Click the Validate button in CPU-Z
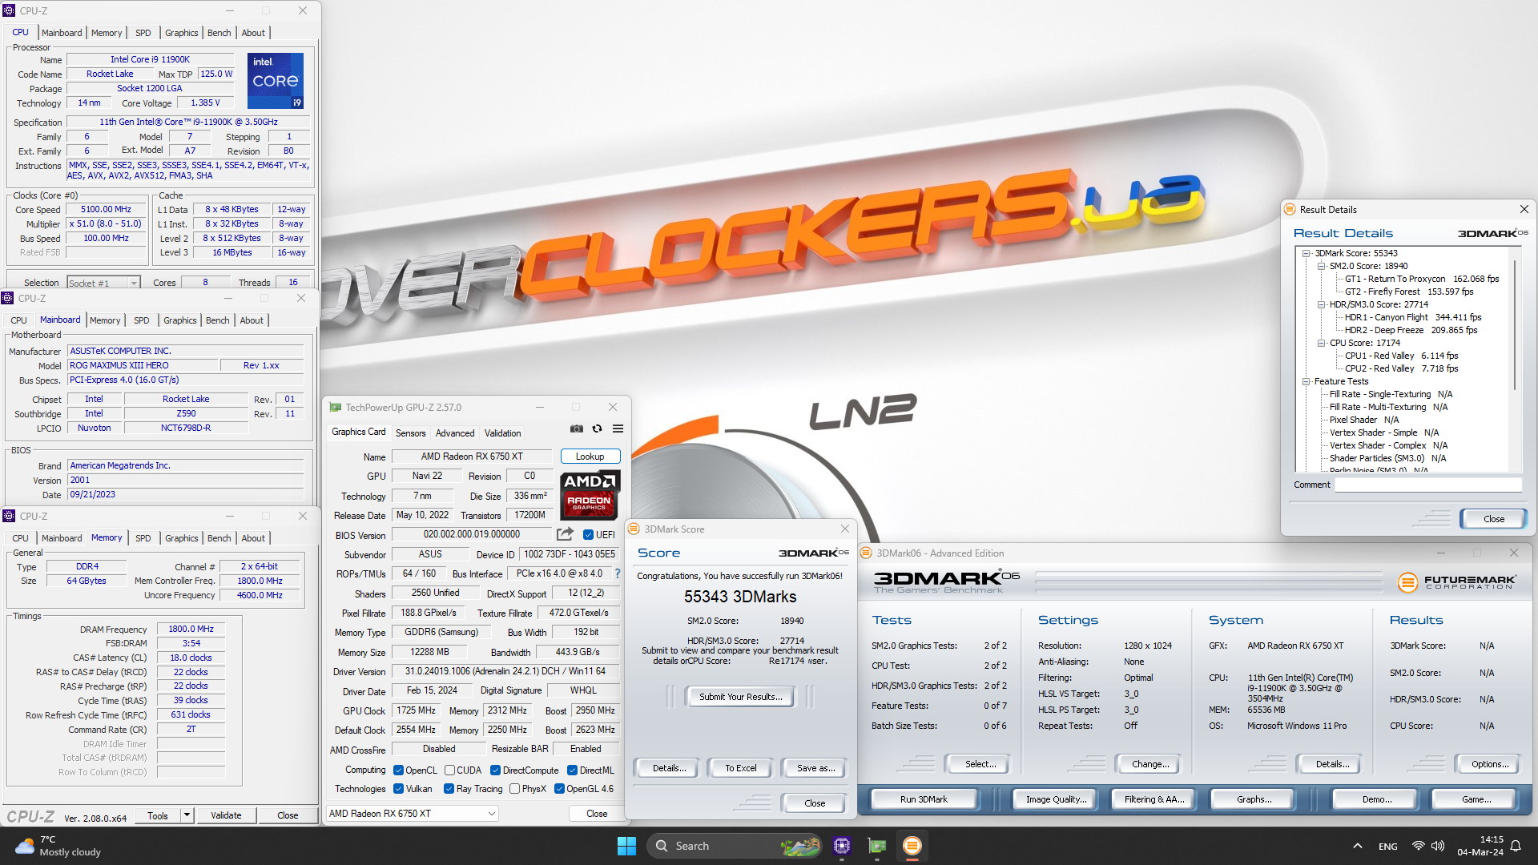The width and height of the screenshot is (1538, 865). [226, 815]
